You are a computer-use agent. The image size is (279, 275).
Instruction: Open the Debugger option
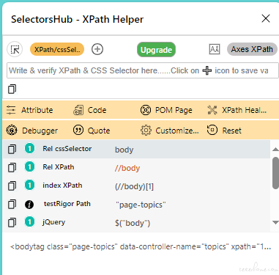click(32, 131)
